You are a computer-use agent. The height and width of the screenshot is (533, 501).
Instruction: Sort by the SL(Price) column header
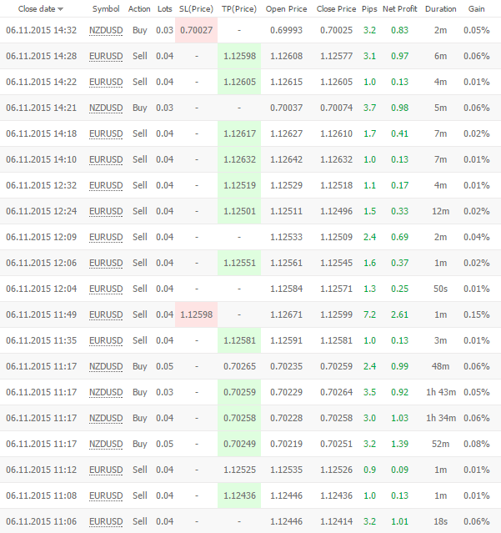click(196, 9)
